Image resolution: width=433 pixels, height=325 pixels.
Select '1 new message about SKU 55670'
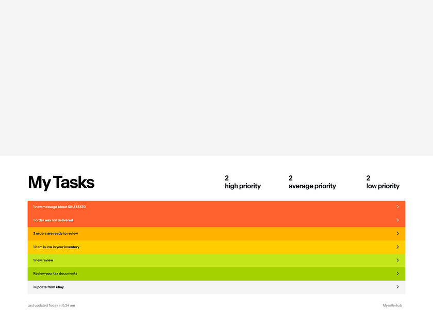[216, 207]
